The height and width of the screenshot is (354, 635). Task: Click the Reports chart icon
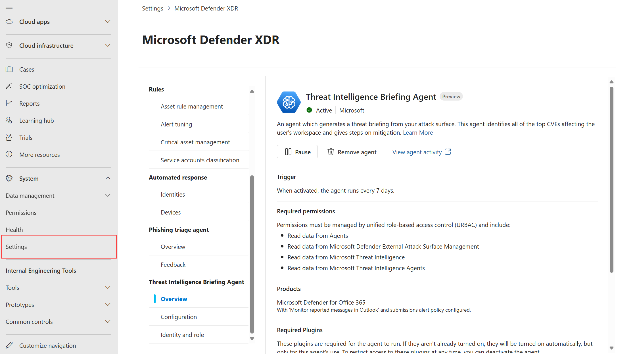(x=9, y=103)
